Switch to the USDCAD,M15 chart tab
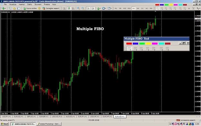 (57, 117)
